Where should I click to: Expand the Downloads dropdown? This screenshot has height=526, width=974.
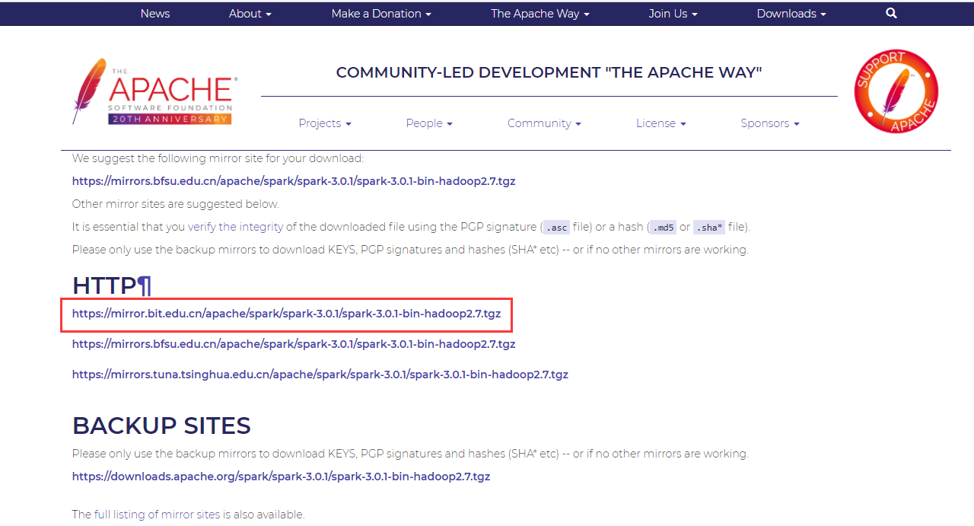tap(791, 14)
